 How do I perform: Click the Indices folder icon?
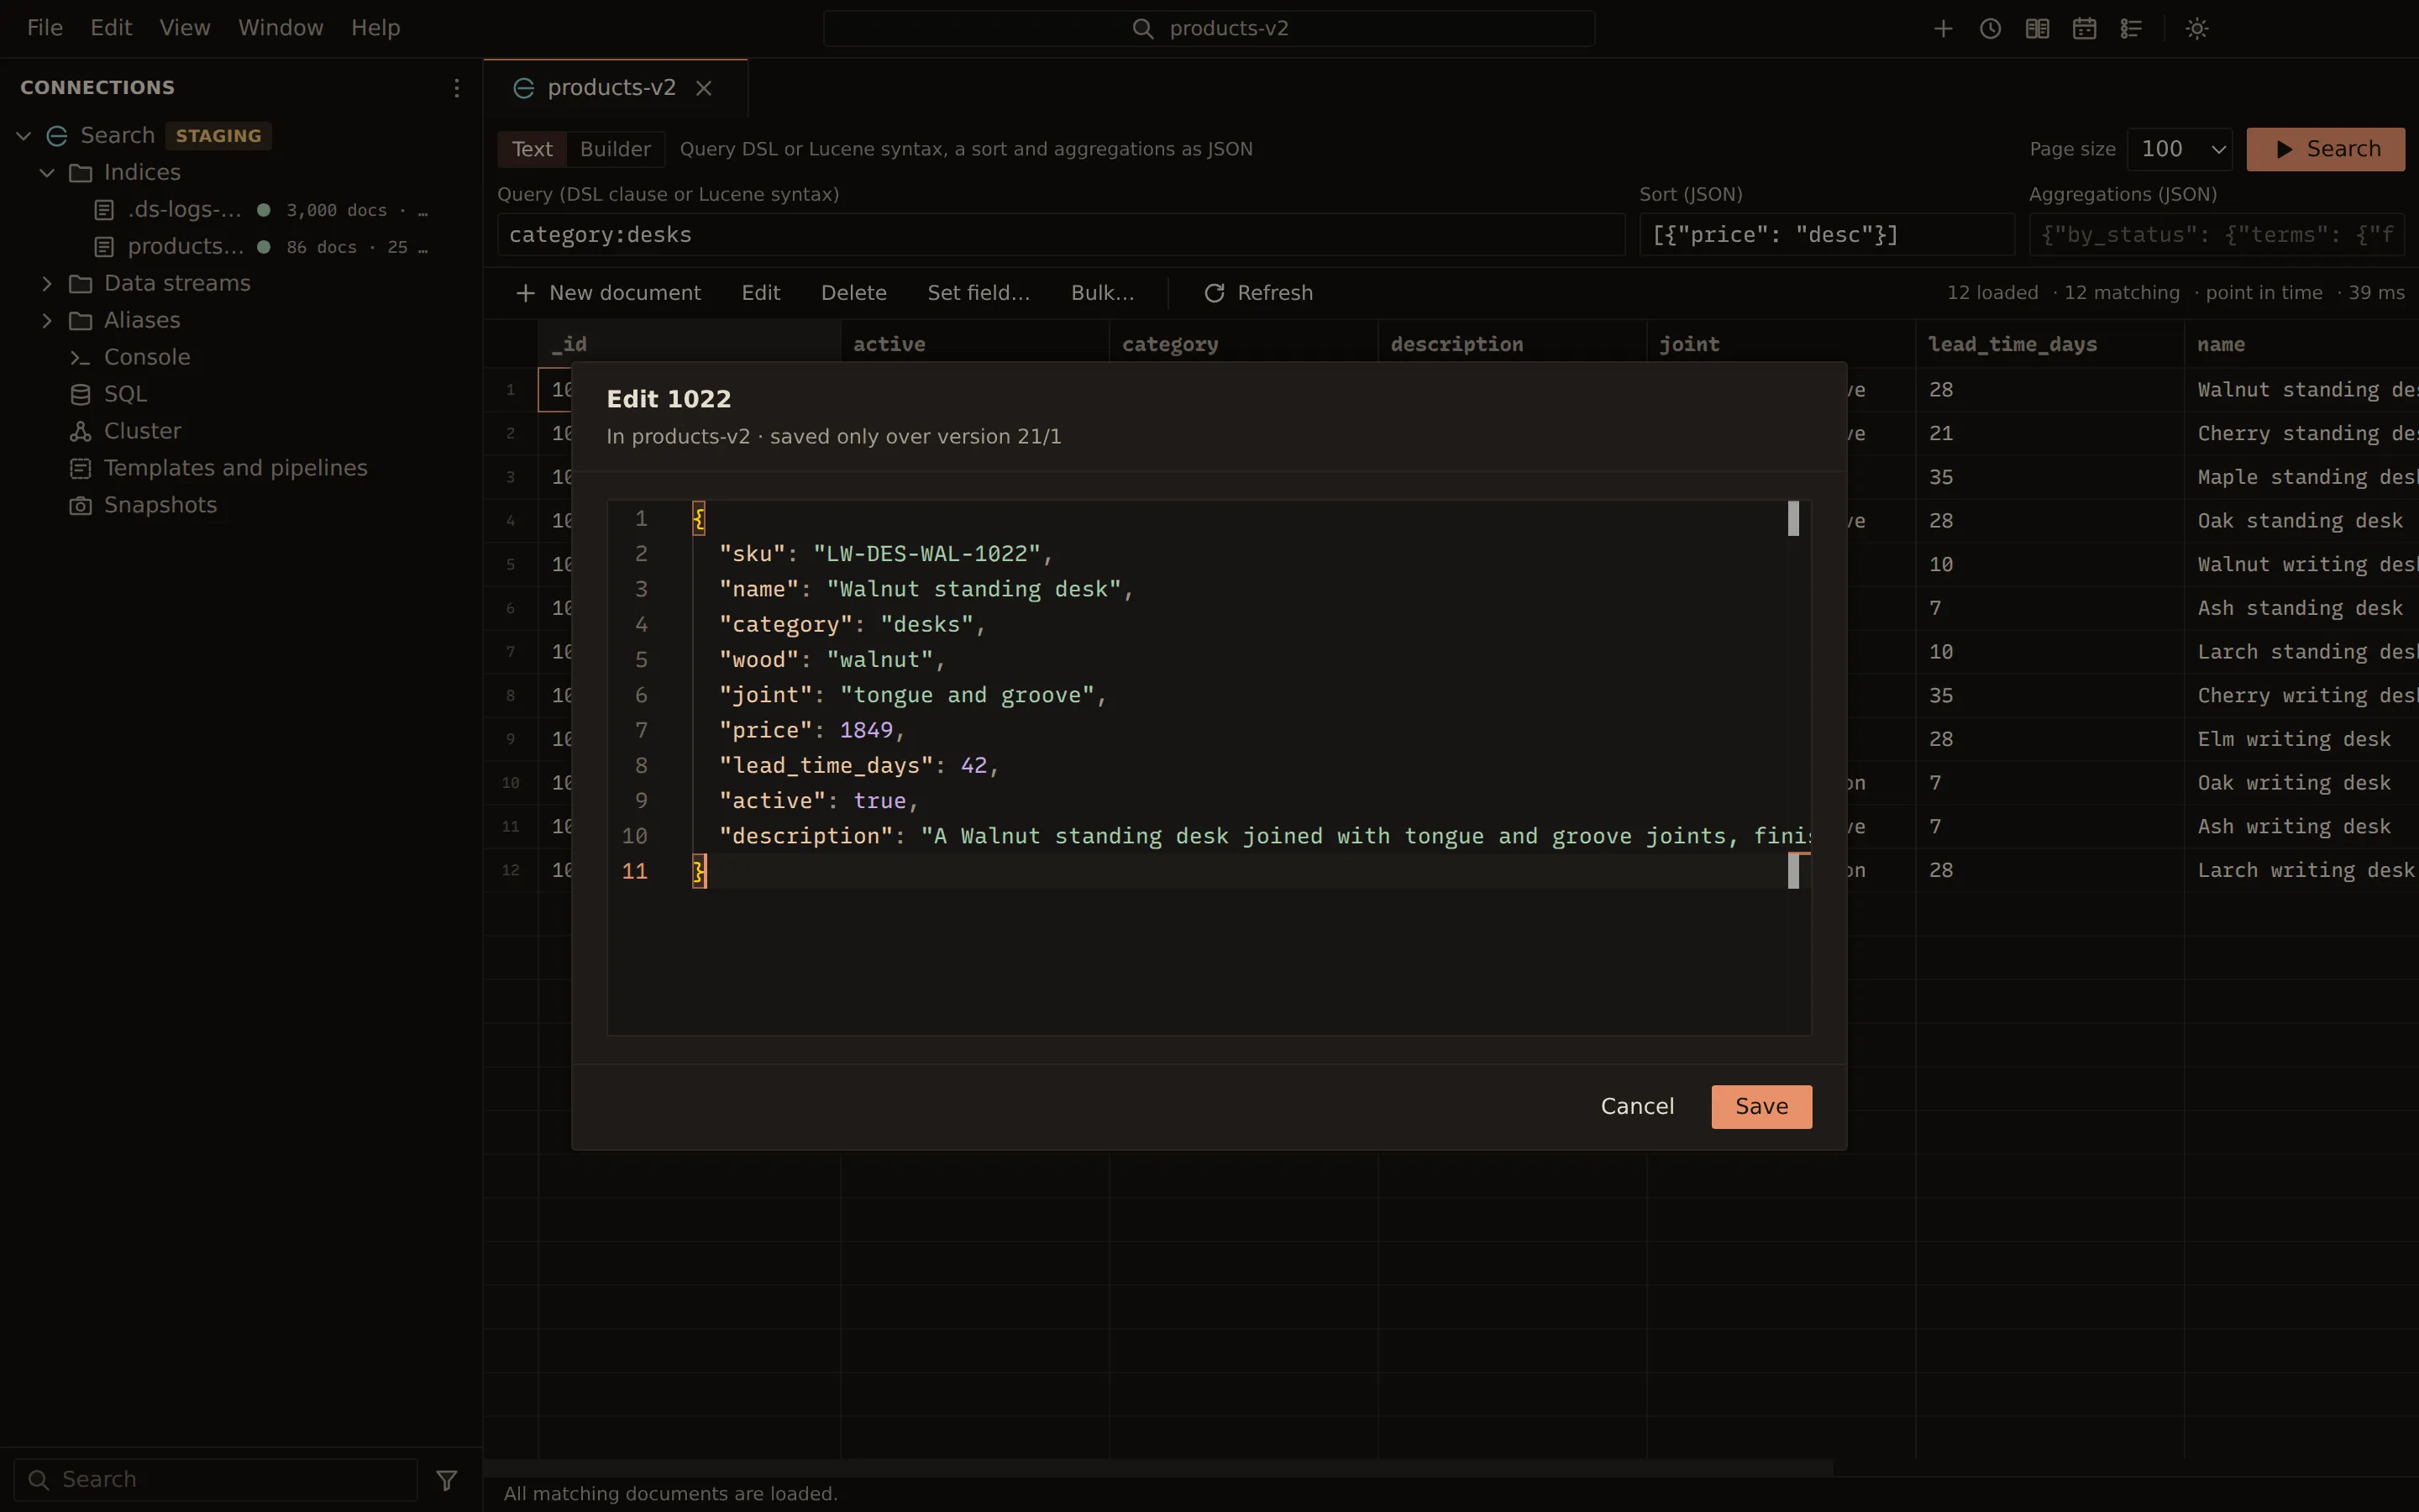click(81, 173)
